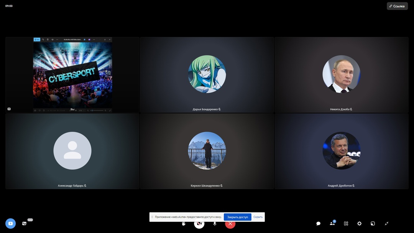Switch to picture-in-picture mini window icon
The width and height of the screenshot is (414, 233).
point(373,223)
